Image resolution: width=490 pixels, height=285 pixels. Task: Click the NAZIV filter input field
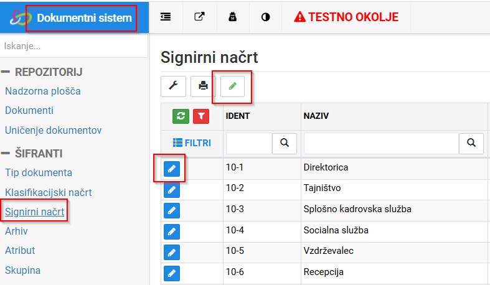pyautogui.click(x=381, y=143)
